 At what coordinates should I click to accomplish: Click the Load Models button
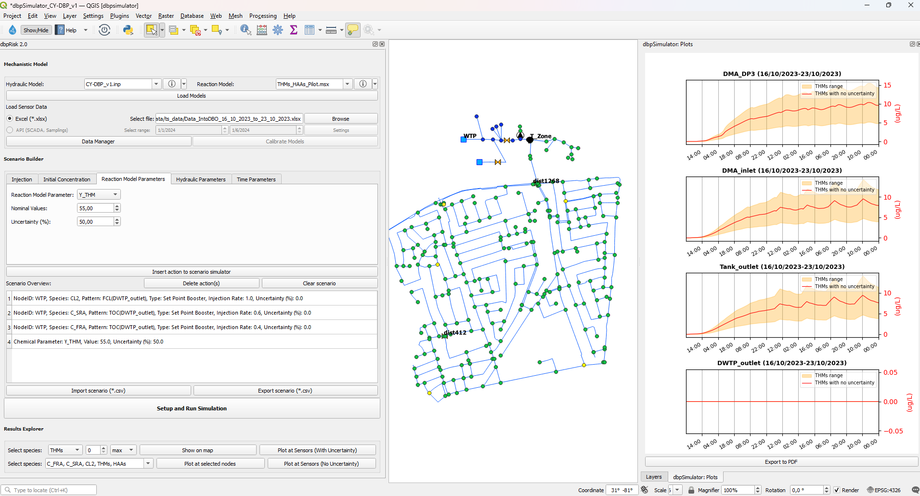[x=192, y=96]
